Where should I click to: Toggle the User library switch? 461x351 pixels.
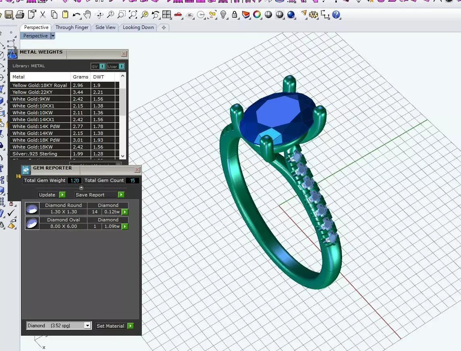[x=121, y=66]
